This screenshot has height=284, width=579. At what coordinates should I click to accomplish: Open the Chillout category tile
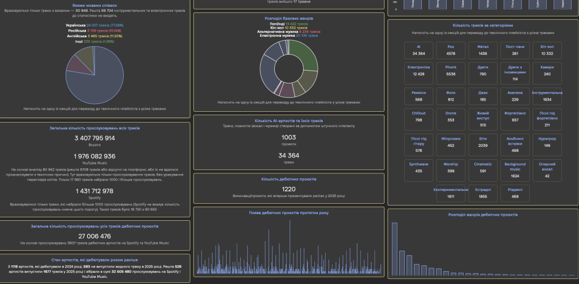[x=418, y=116]
